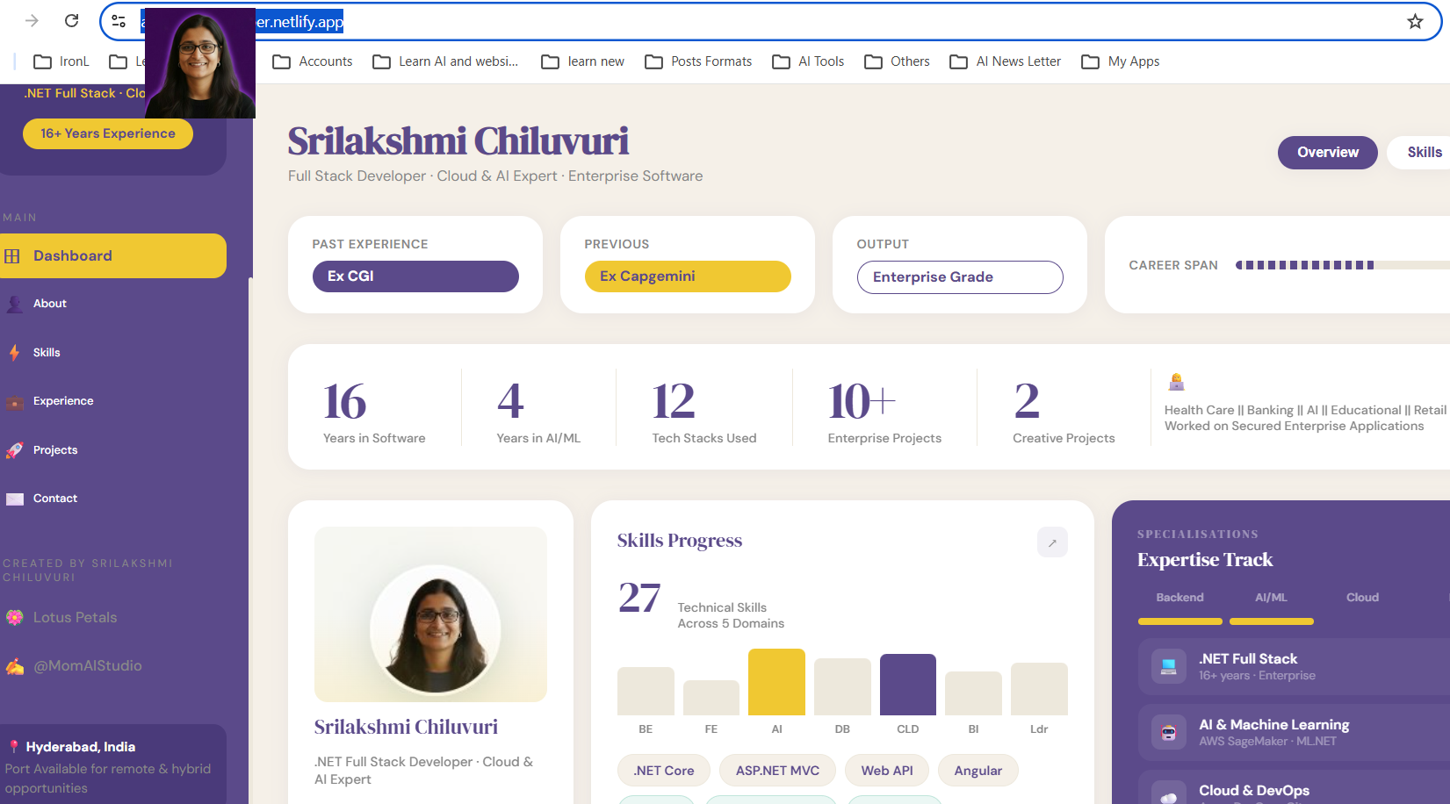Open the Posts Formats bookmark folder

pyautogui.click(x=698, y=61)
